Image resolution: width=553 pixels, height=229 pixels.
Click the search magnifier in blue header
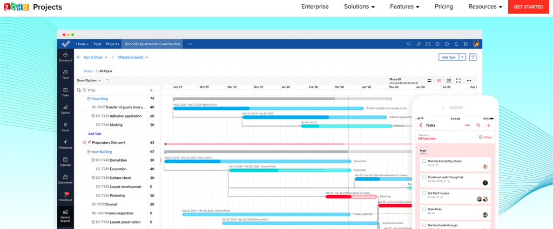(x=409, y=44)
